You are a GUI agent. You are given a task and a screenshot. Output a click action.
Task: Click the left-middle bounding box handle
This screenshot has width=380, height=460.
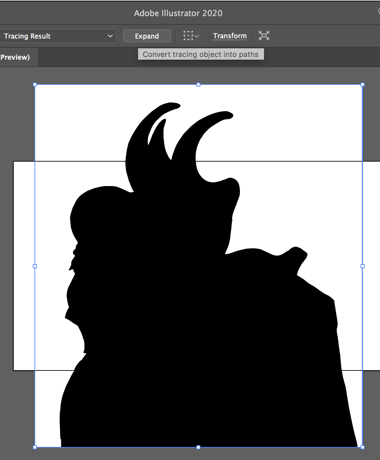pyautogui.click(x=35, y=266)
